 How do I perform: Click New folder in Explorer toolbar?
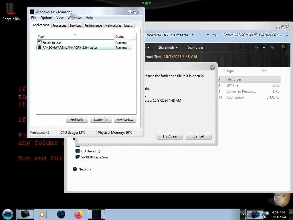click(x=195, y=48)
